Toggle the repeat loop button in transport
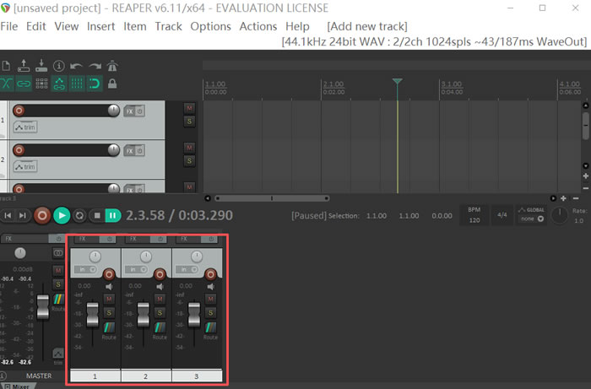 coord(79,215)
